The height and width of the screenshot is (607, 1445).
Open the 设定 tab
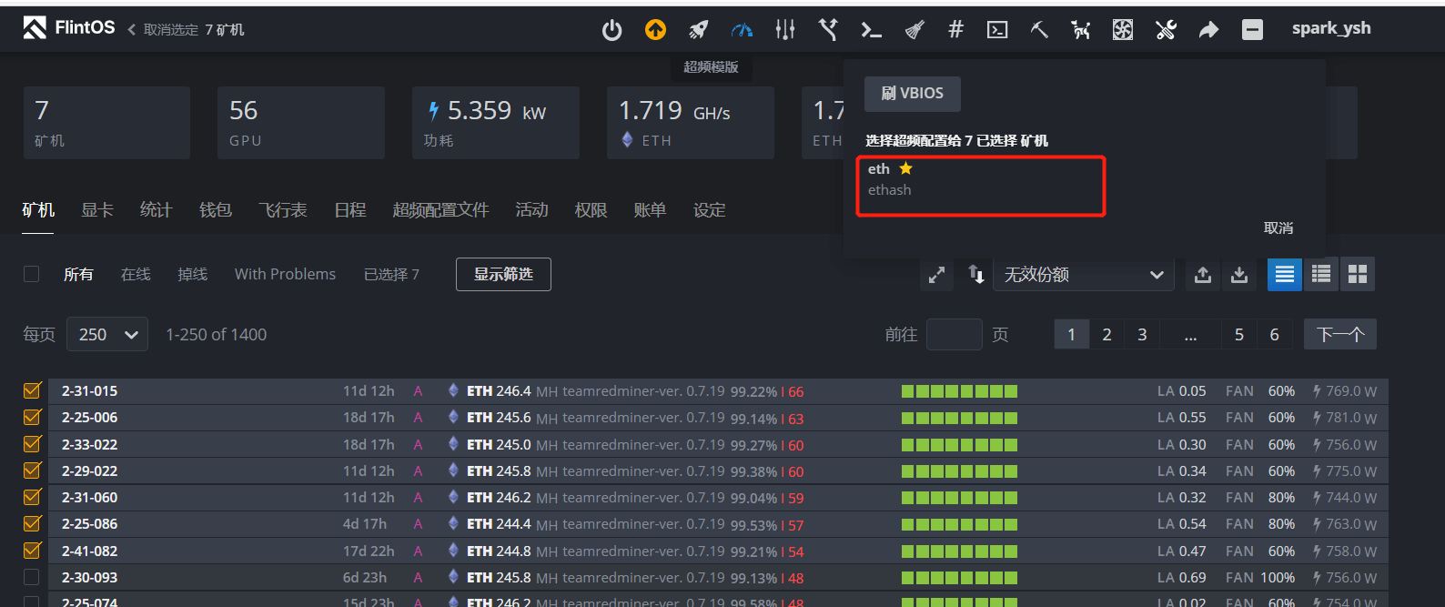710,210
